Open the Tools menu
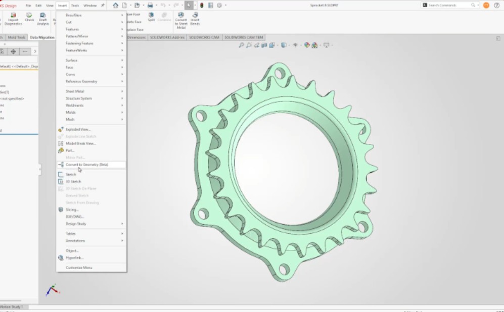 (x=75, y=6)
